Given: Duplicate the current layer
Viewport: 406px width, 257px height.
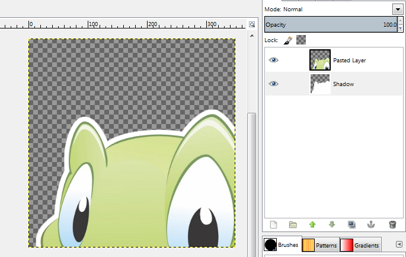Looking at the screenshot, I should coord(352,224).
